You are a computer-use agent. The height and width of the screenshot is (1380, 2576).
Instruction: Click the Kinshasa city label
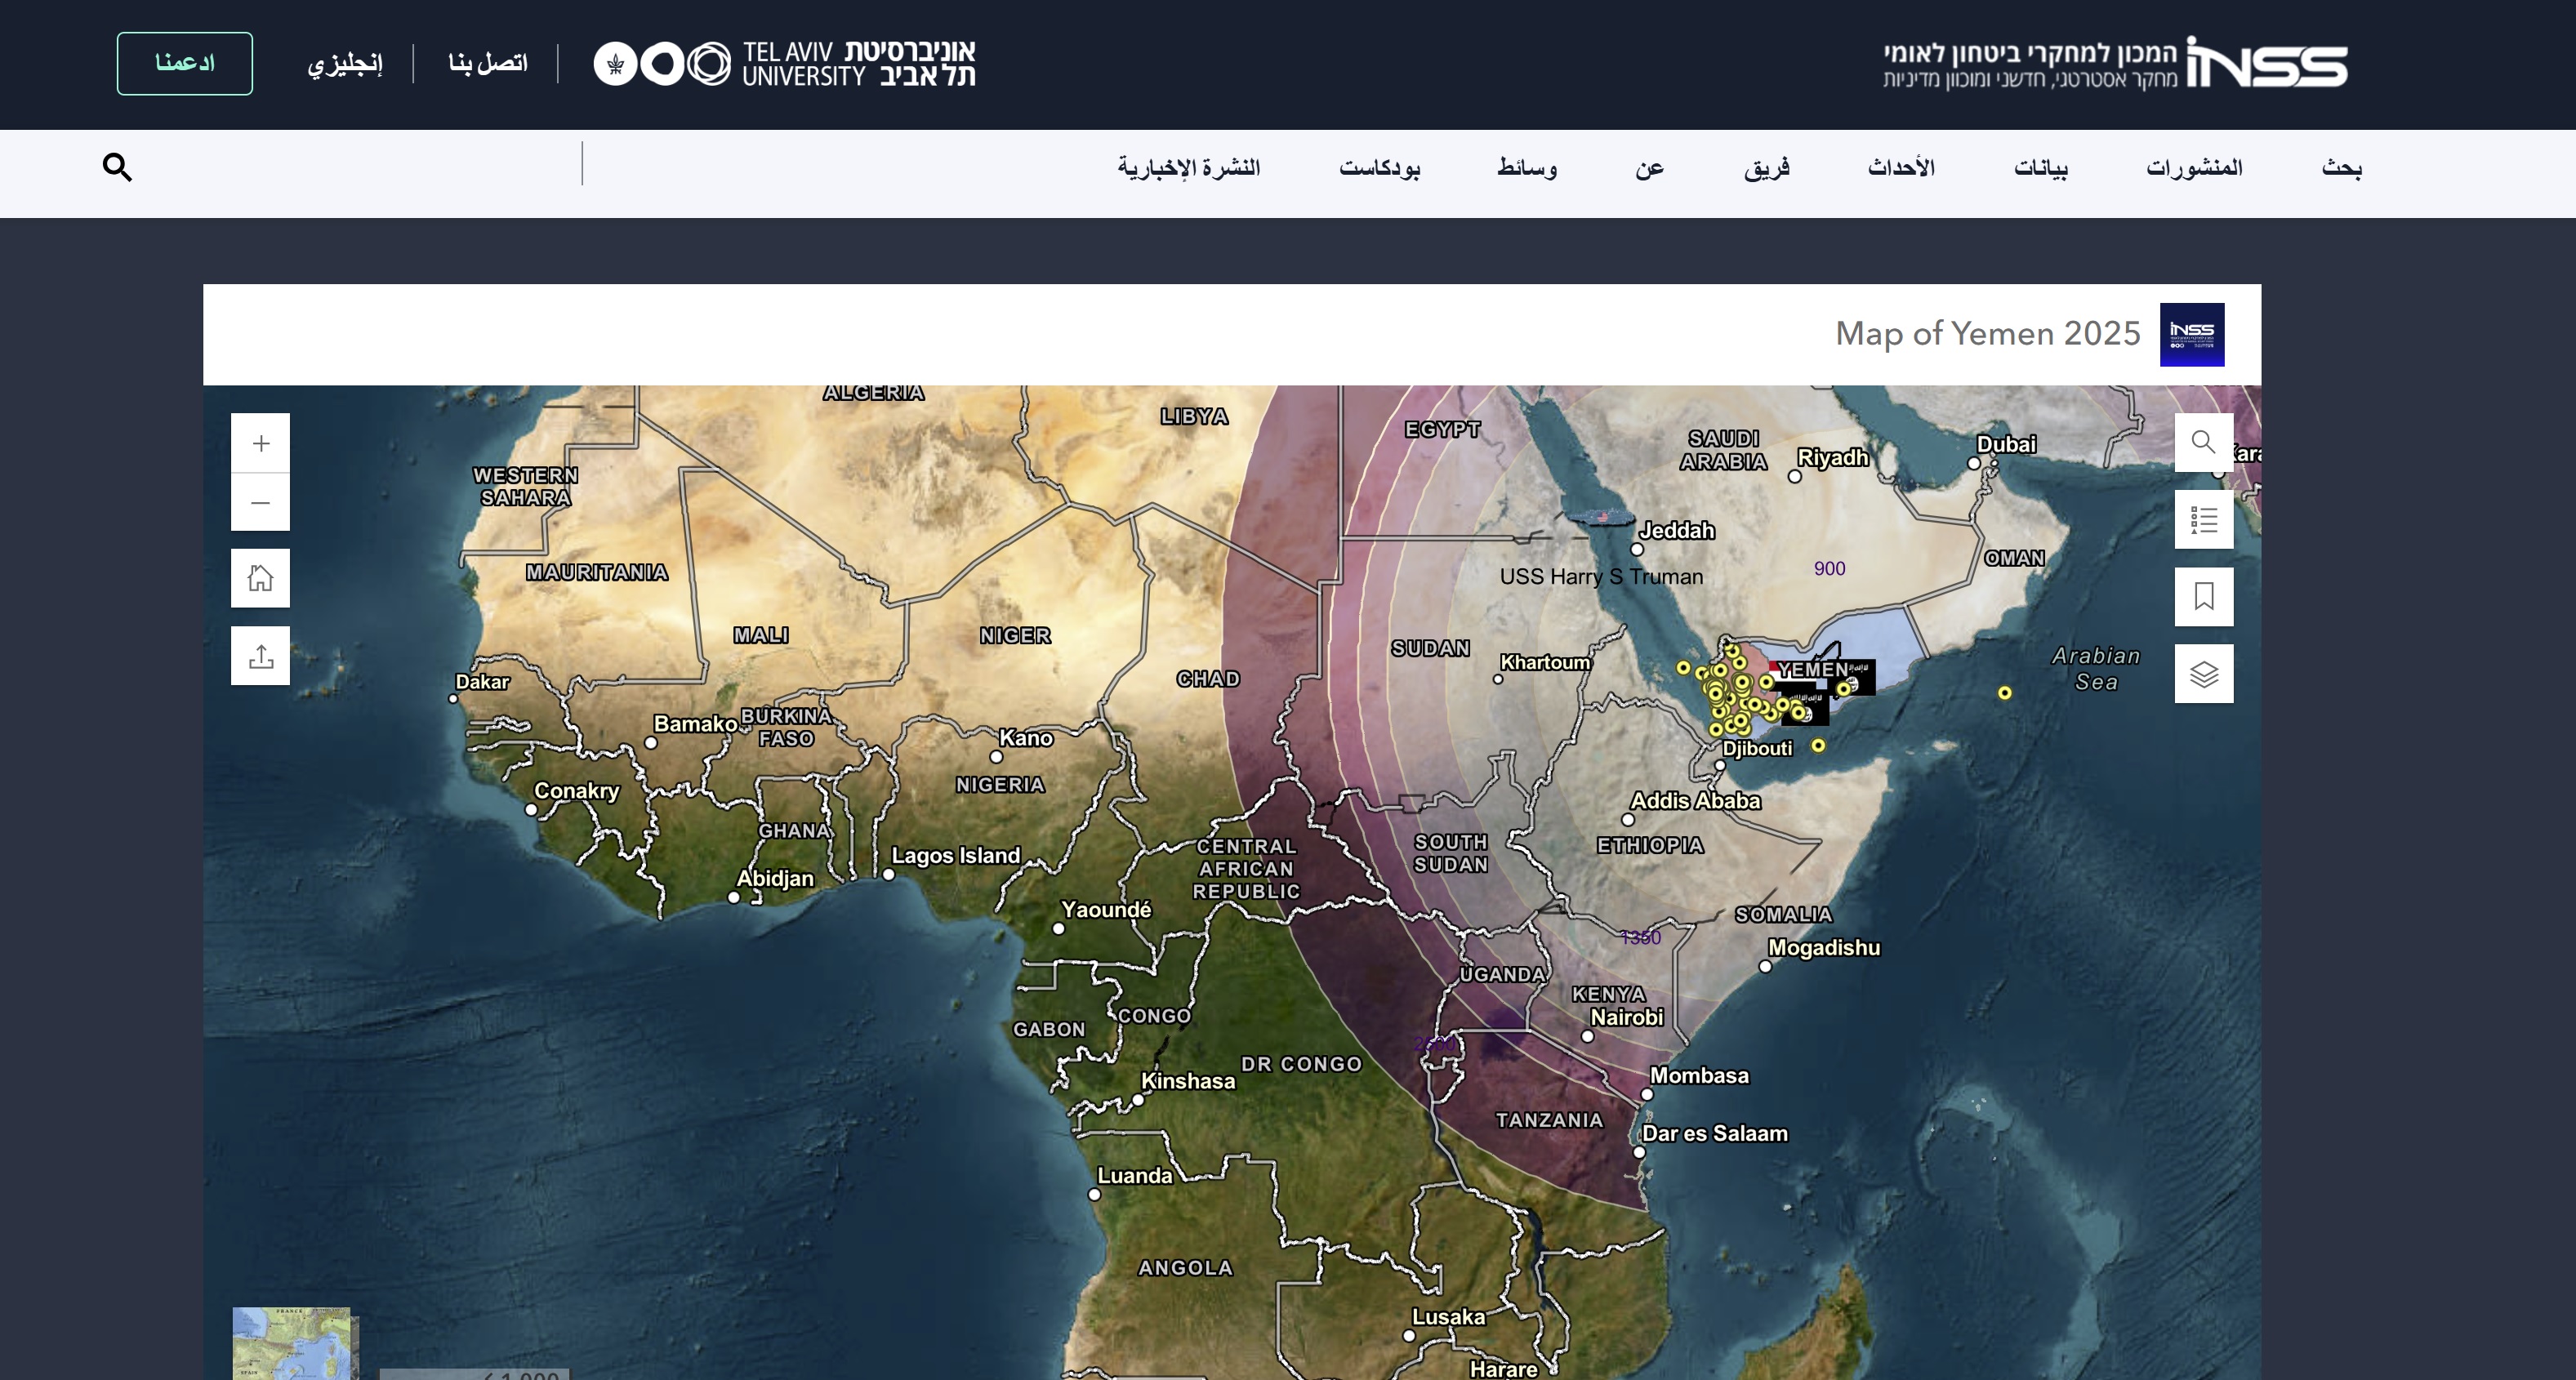click(x=1188, y=1082)
